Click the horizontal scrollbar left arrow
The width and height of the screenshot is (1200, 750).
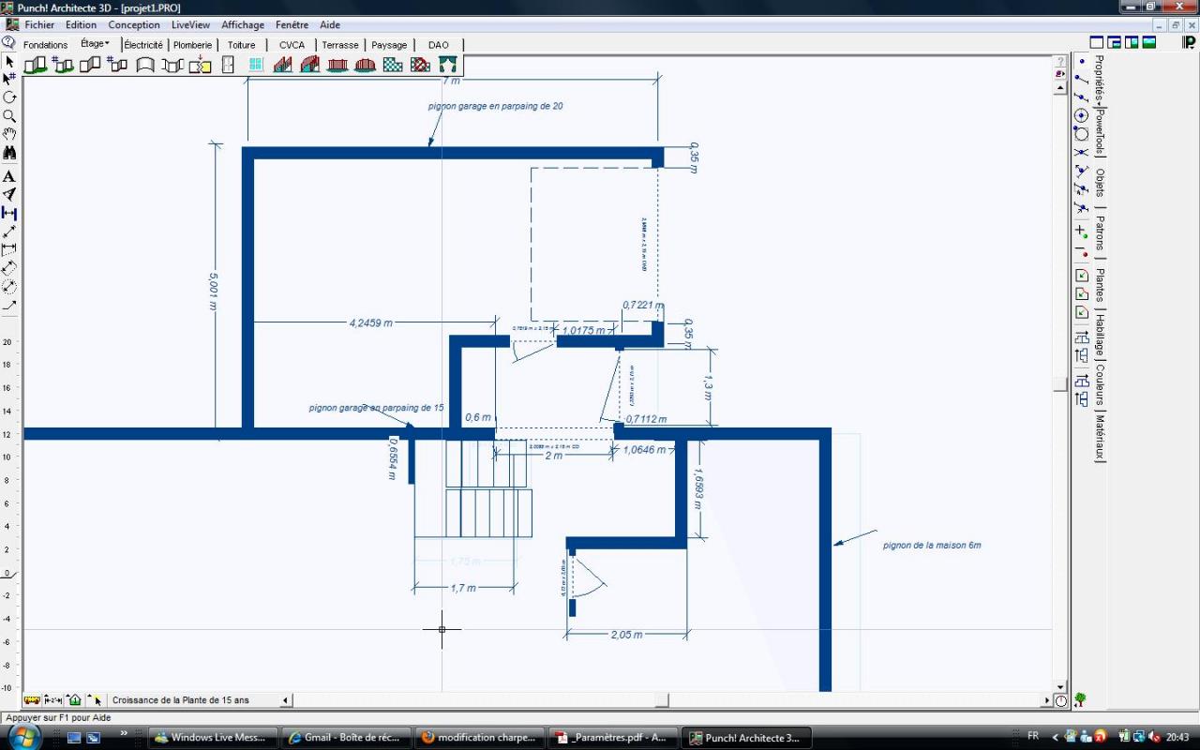pyautogui.click(x=286, y=699)
